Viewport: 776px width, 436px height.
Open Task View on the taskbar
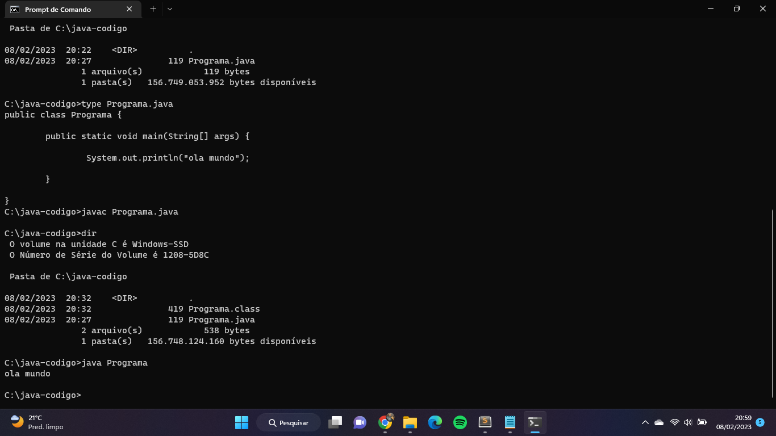(335, 422)
